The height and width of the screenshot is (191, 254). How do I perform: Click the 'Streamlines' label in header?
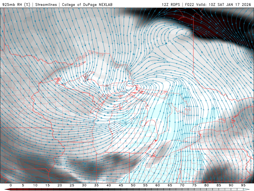(x=46, y=4)
